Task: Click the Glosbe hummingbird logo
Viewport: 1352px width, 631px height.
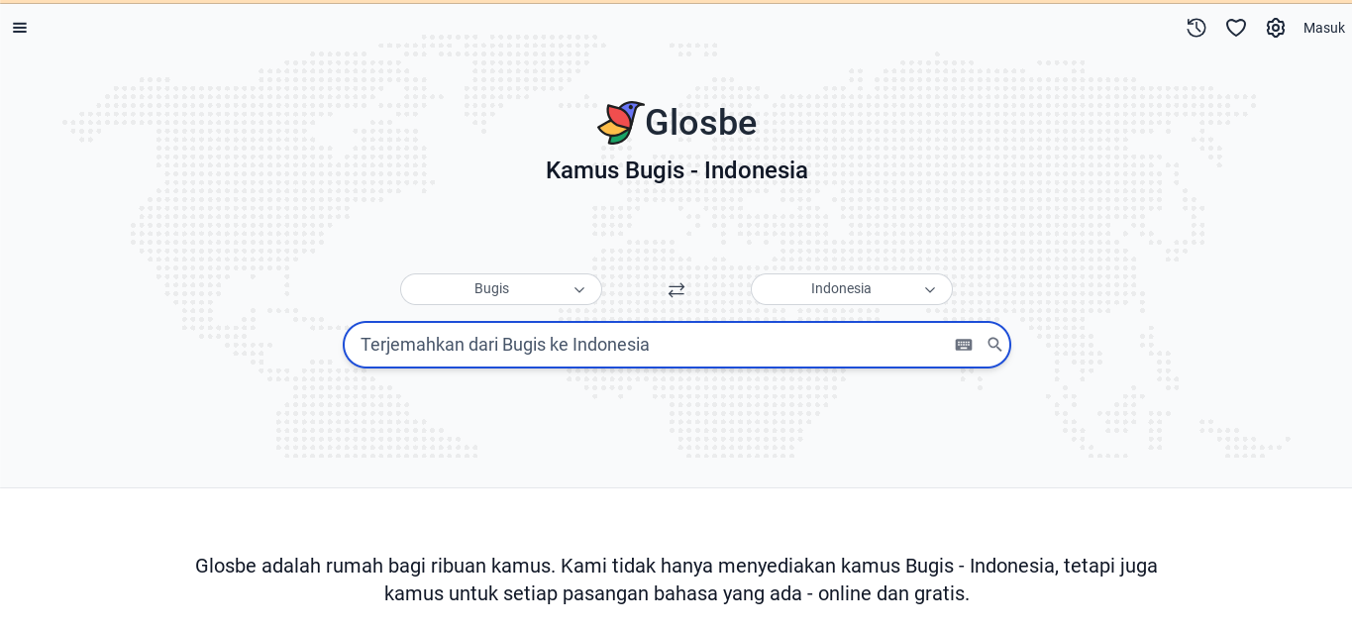Action: click(620, 123)
